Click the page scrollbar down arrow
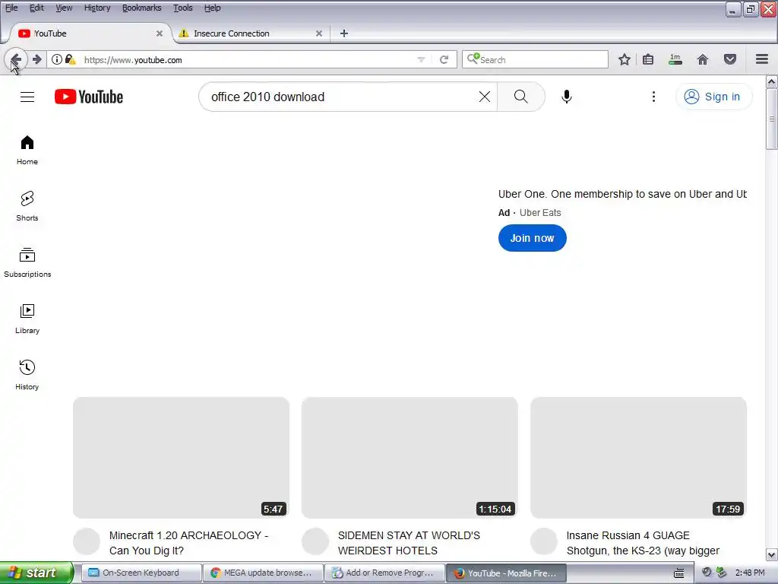This screenshot has height=584, width=778. pyautogui.click(x=772, y=554)
